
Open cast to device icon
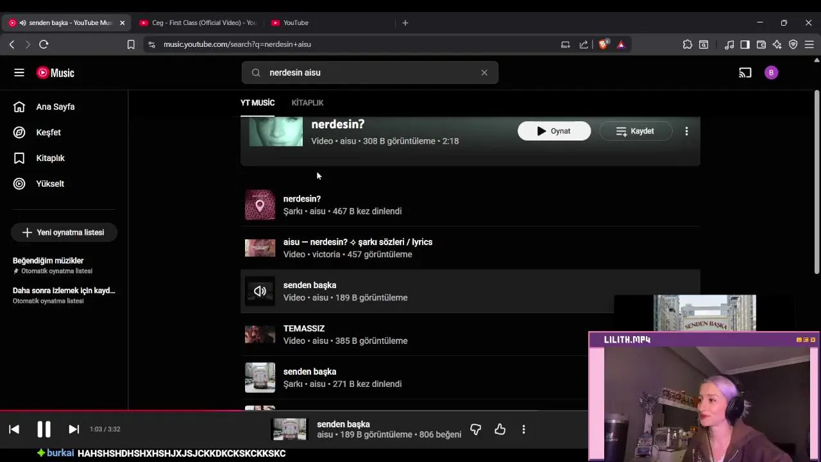[745, 73]
